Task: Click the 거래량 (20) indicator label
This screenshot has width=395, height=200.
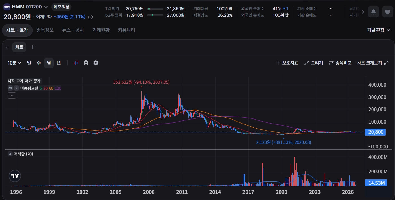Action: click(23, 154)
